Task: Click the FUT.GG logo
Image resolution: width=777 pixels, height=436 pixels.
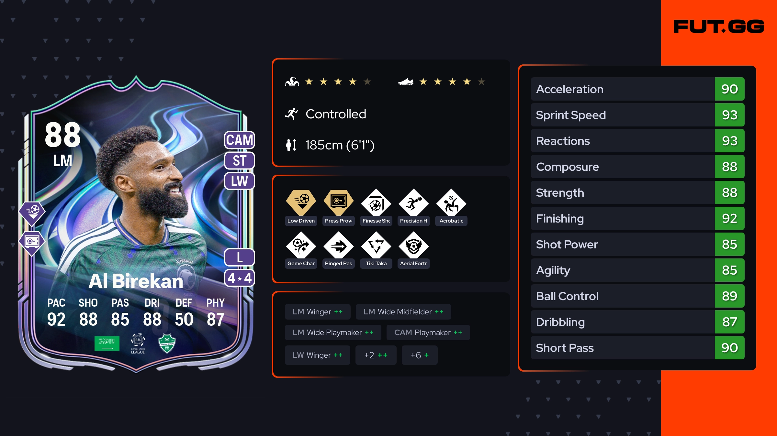Action: (719, 27)
